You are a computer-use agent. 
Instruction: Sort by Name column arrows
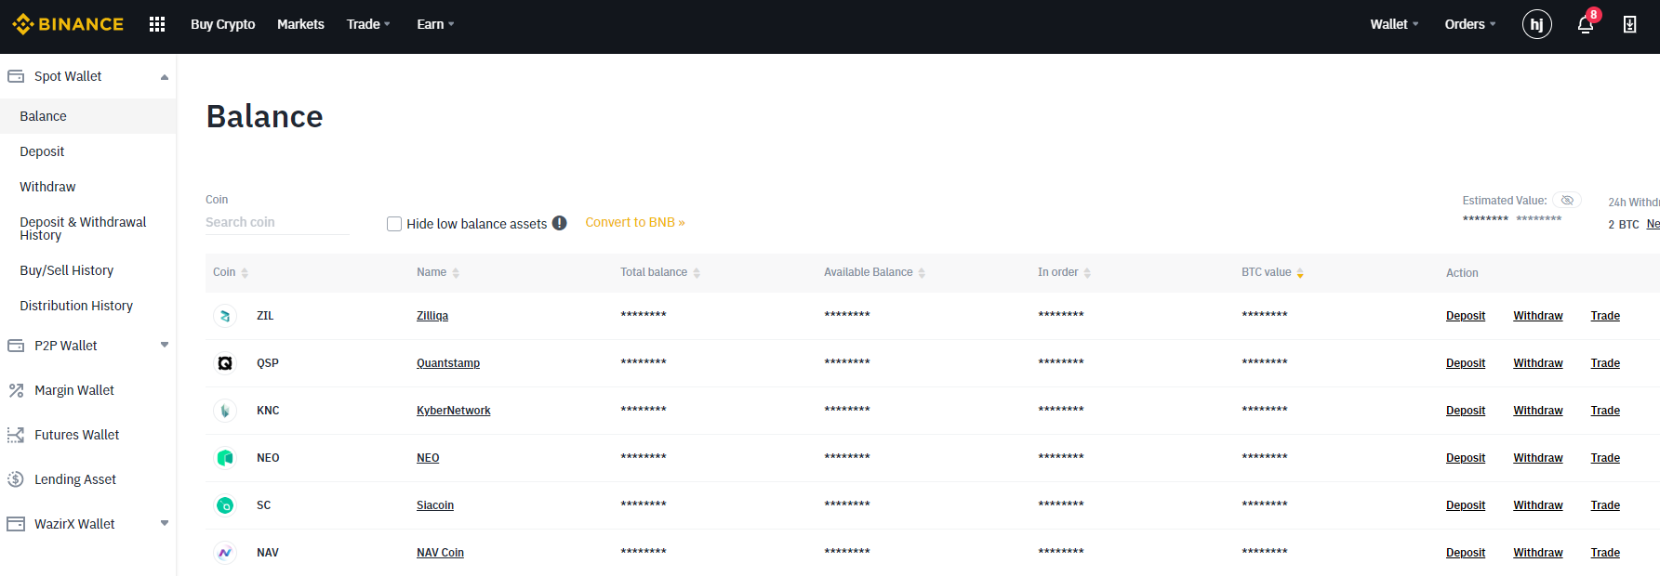[456, 273]
